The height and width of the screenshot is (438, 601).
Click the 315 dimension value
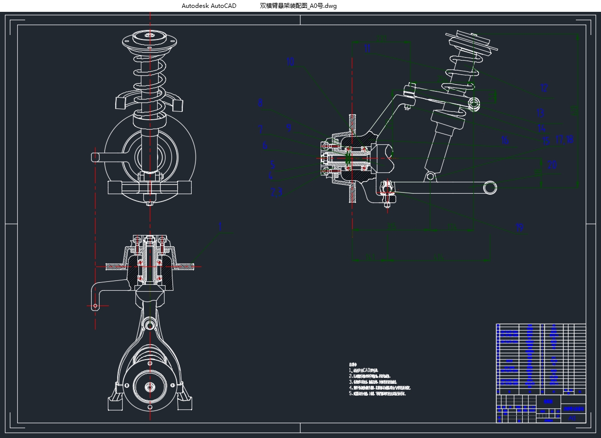pos(392,227)
